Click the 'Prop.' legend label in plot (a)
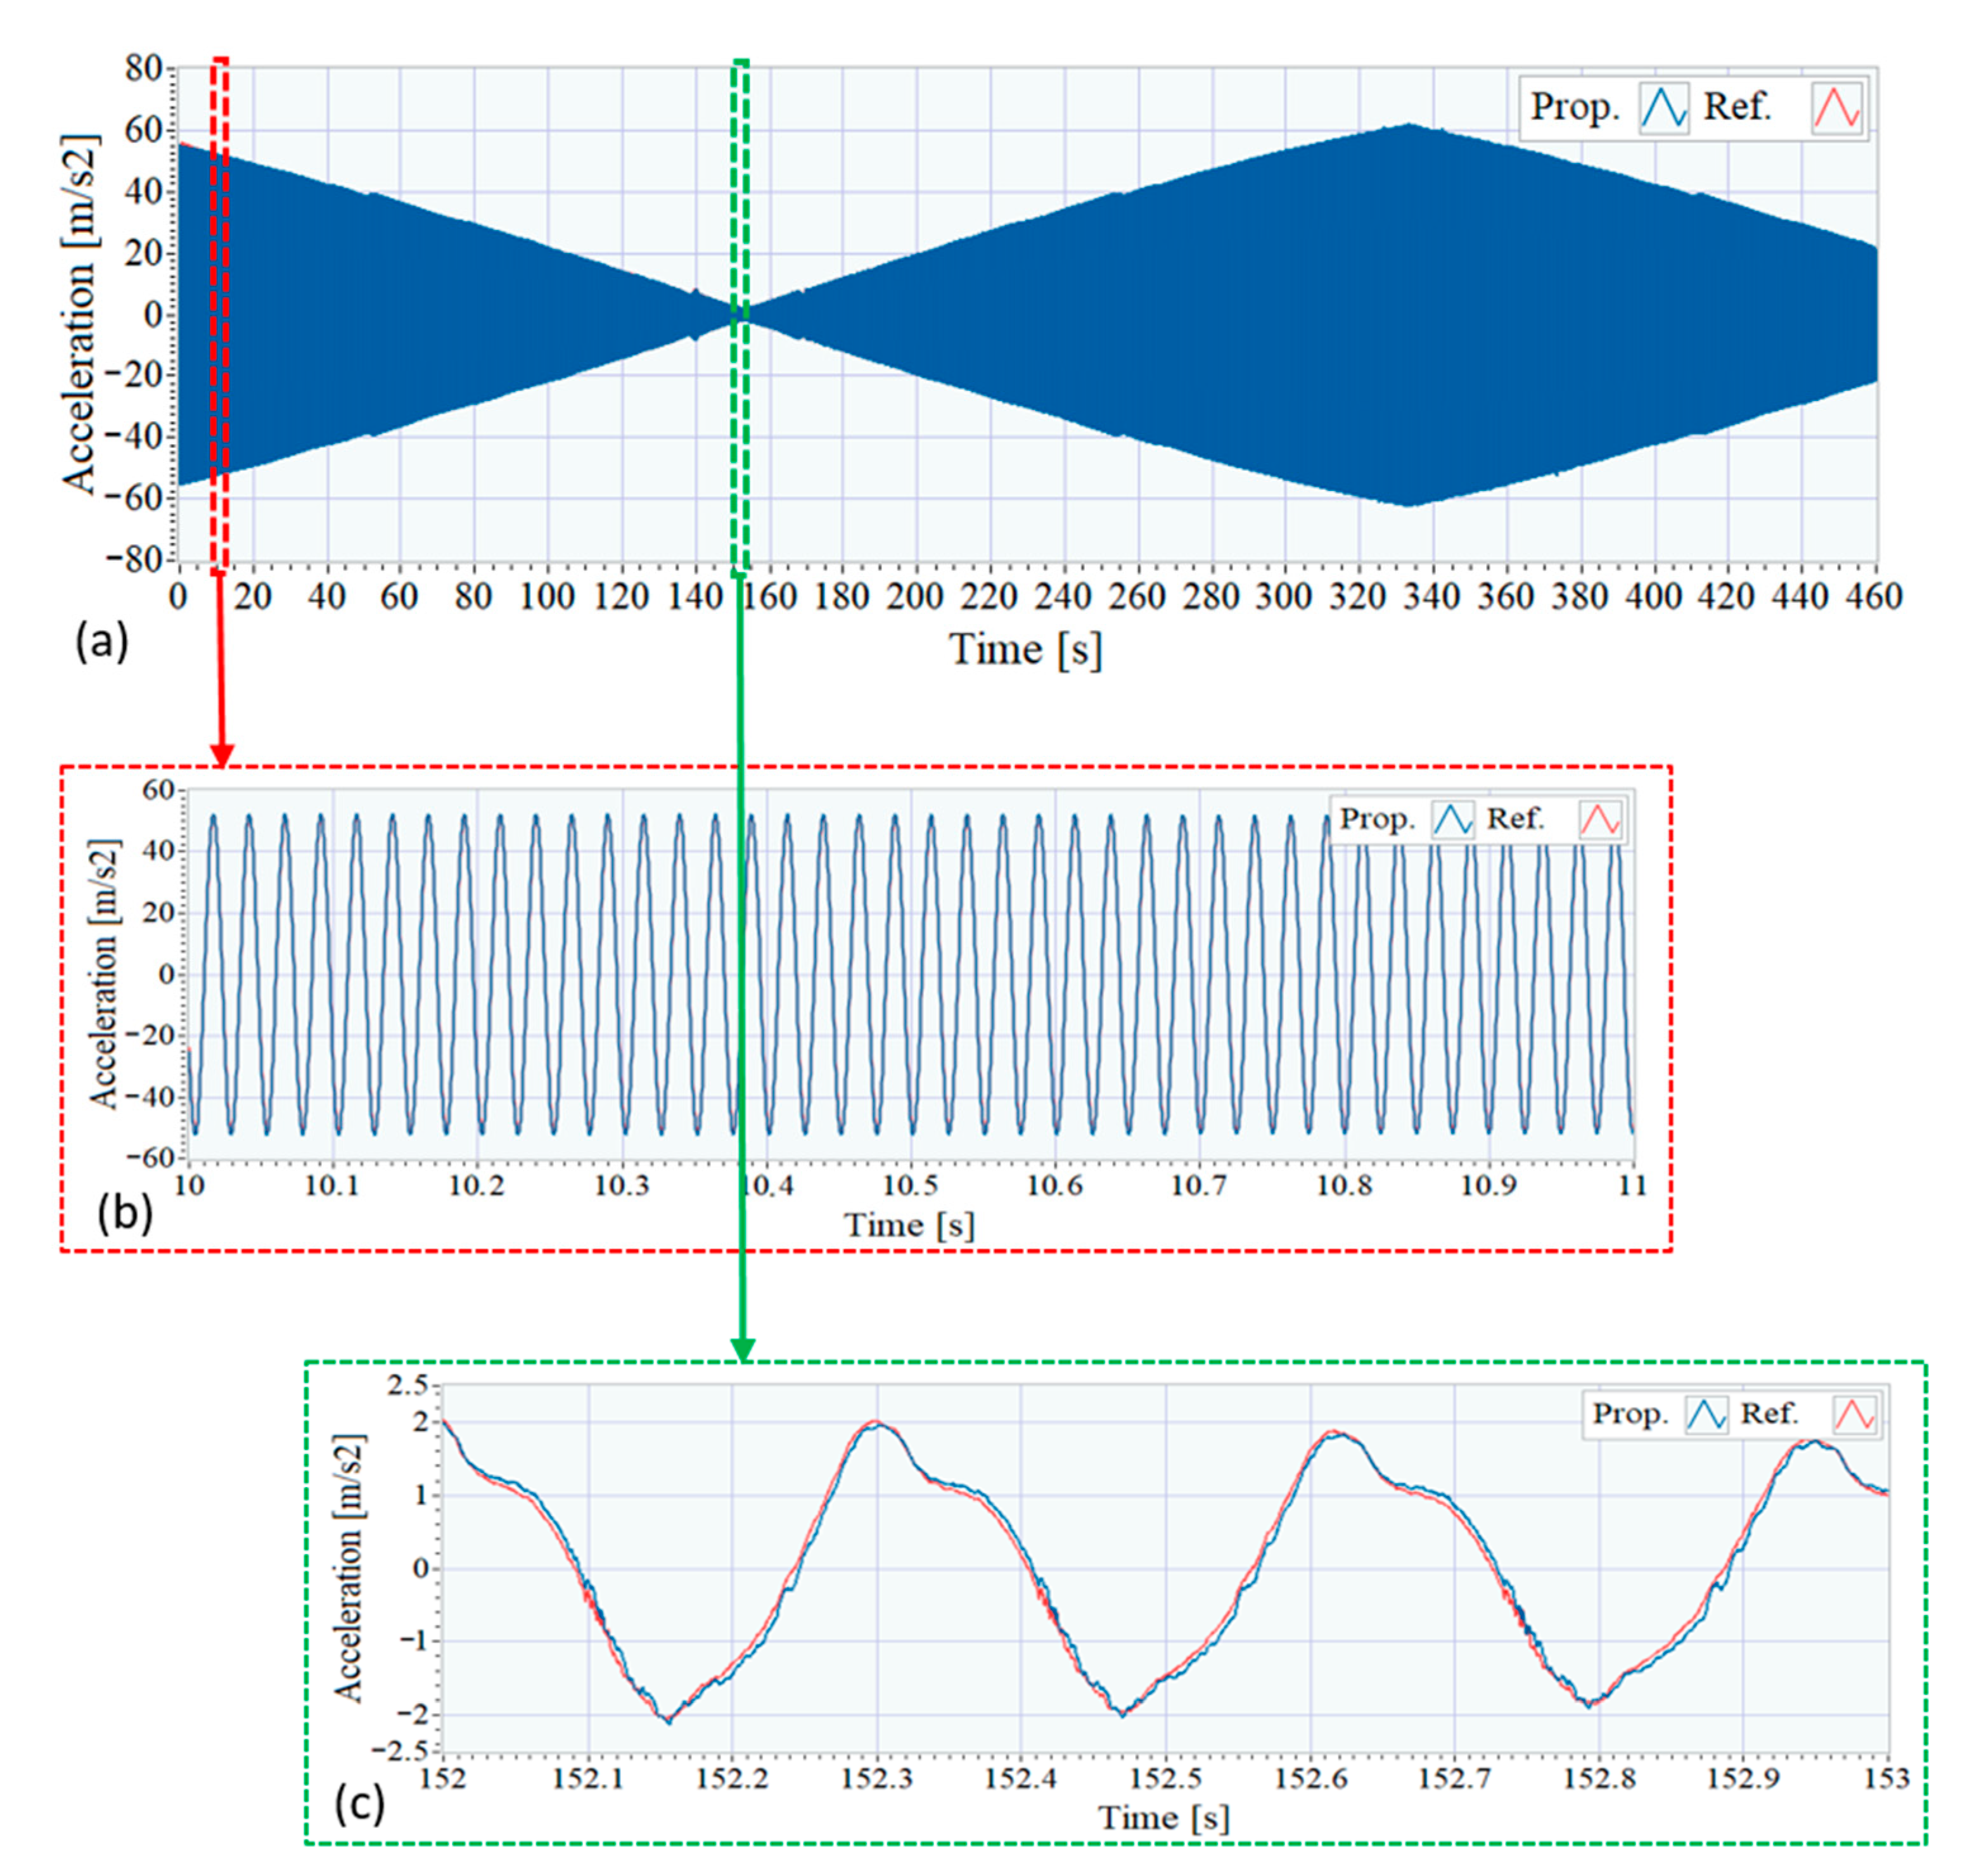 point(1575,107)
